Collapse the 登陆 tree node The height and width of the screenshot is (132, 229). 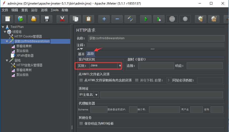pos(7,60)
